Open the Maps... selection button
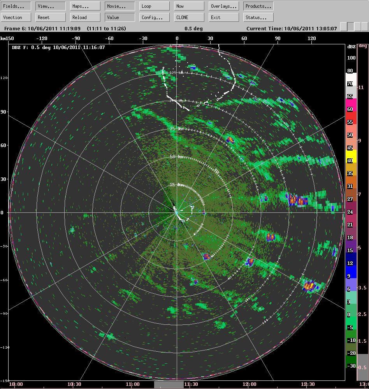This screenshot has height=389, width=369. (85, 6)
